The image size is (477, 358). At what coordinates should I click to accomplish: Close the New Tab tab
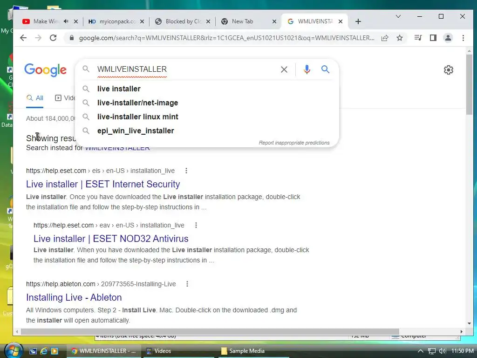point(274,21)
